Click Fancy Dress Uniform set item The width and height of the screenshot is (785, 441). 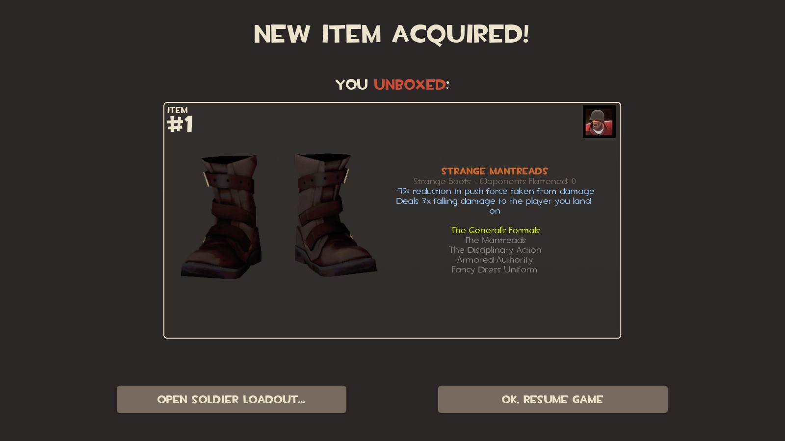pyautogui.click(x=495, y=269)
